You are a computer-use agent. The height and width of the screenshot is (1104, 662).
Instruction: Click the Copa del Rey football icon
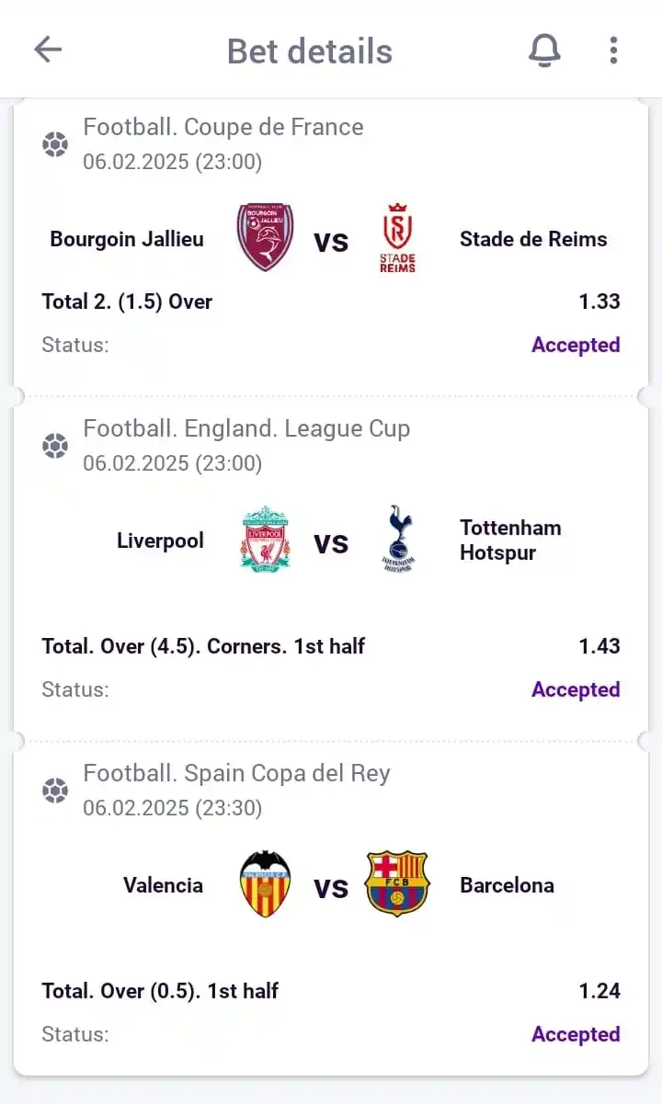coord(55,791)
